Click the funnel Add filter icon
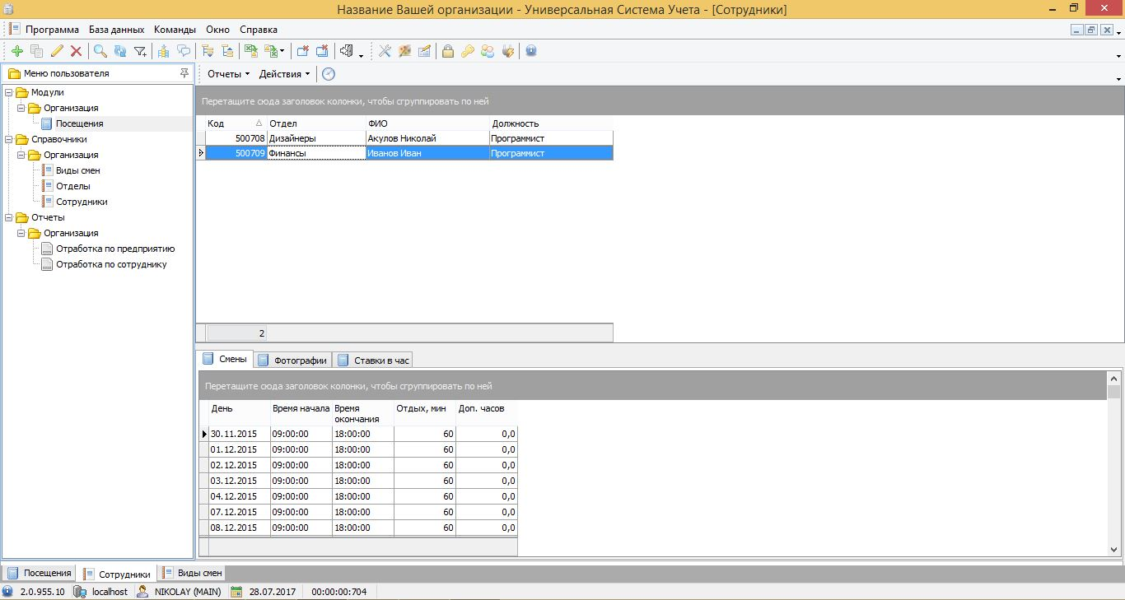Image resolution: width=1125 pixels, height=600 pixels. (141, 51)
